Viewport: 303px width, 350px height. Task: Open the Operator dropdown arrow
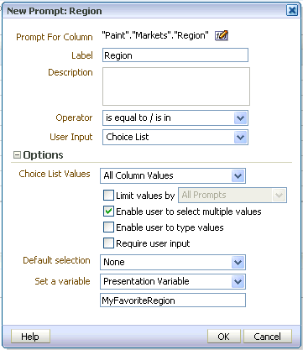point(240,118)
